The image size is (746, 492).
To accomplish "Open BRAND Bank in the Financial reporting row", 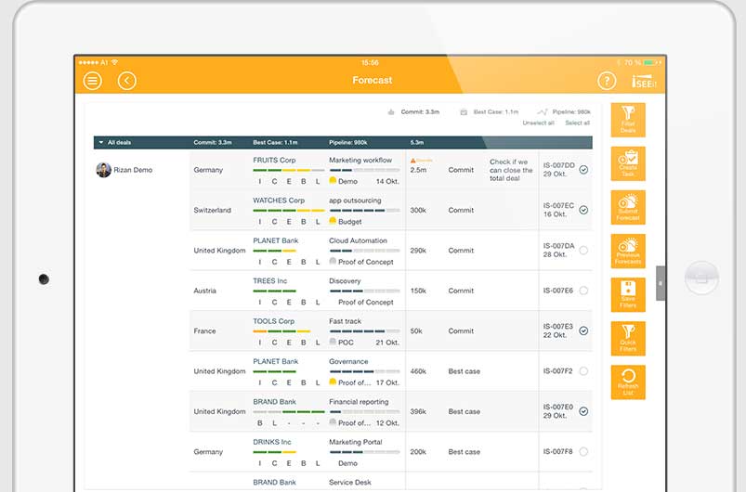I will pyautogui.click(x=274, y=402).
